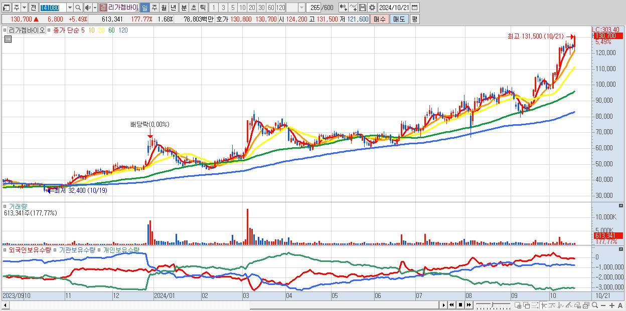Click the 매수 buy button

(x=380, y=19)
